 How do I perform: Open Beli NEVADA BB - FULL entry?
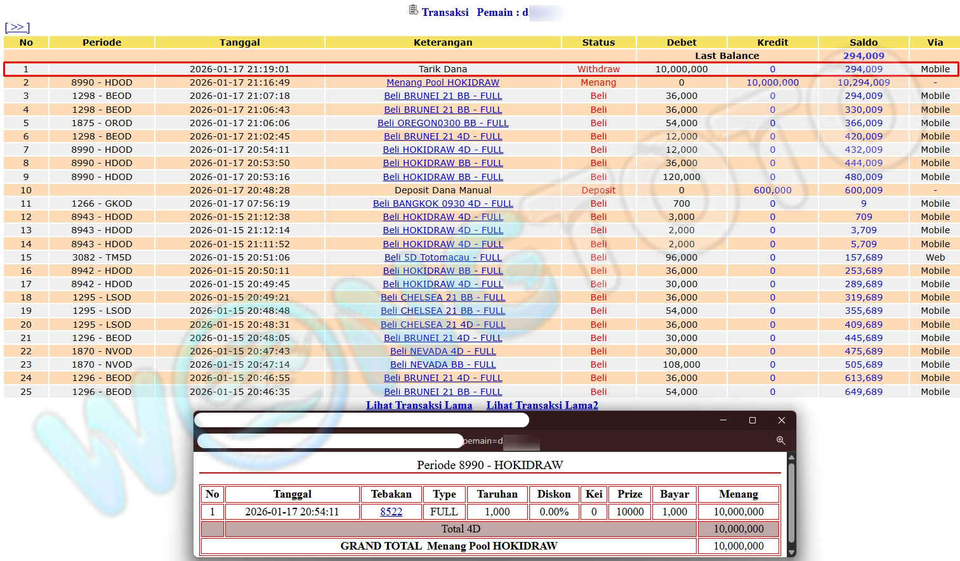coord(443,364)
